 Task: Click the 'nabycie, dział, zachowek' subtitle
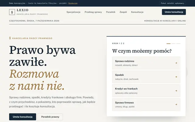[x=127, y=79]
